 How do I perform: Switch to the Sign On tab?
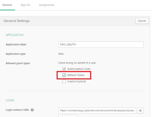tap(25, 5)
